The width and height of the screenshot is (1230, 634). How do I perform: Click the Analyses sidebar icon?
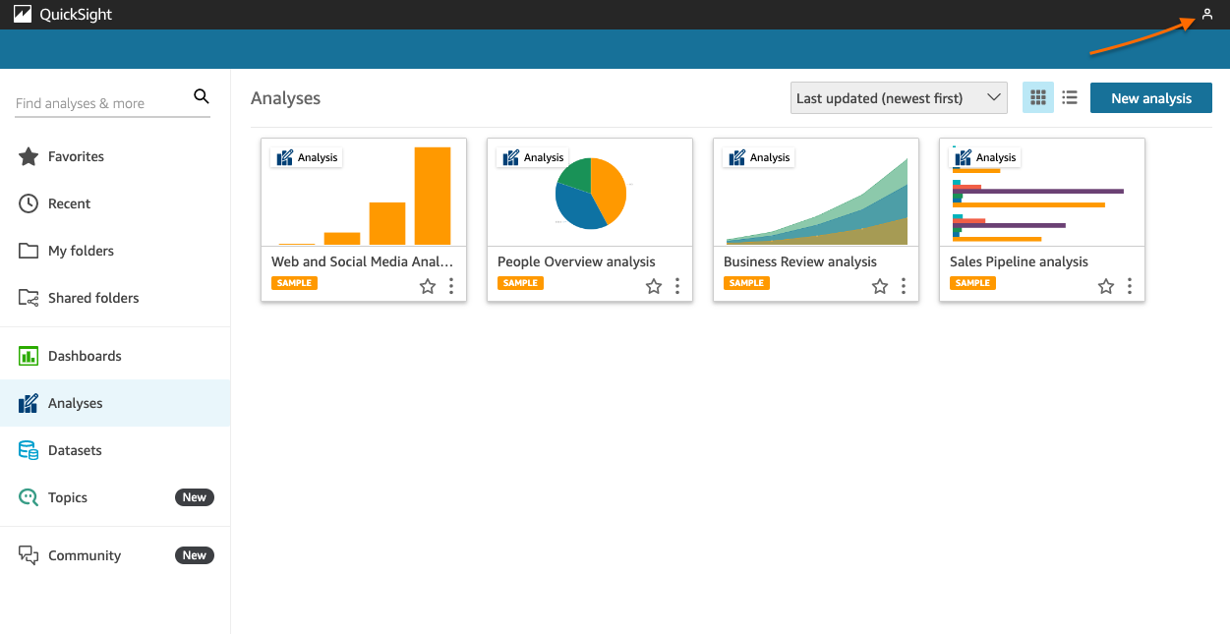pos(29,403)
